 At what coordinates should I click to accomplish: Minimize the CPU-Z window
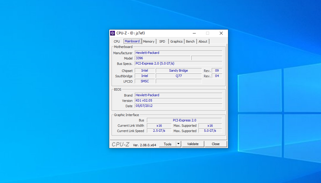(x=194, y=33)
